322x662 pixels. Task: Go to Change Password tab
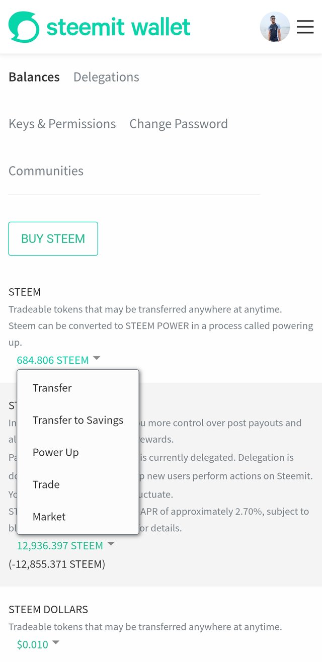[x=179, y=124]
